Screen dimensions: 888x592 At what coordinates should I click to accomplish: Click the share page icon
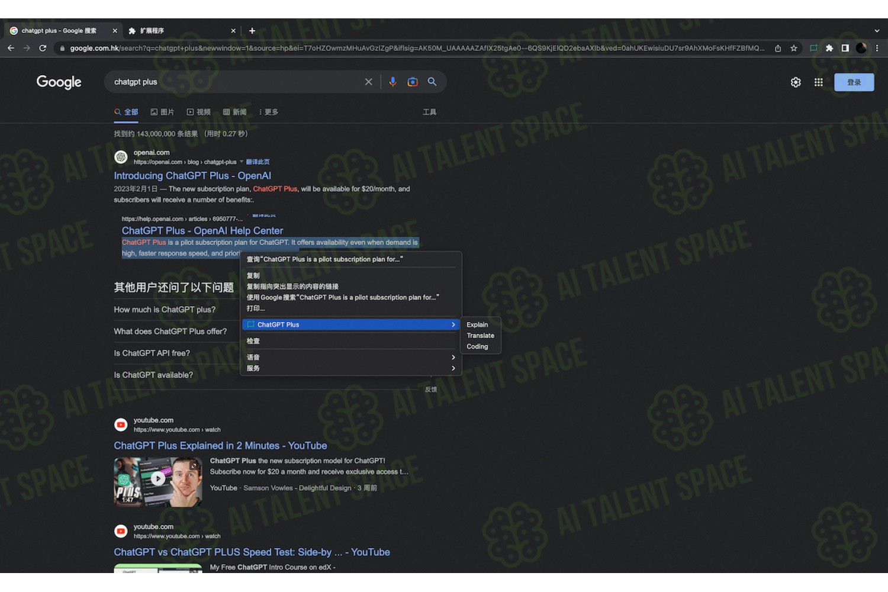click(778, 48)
